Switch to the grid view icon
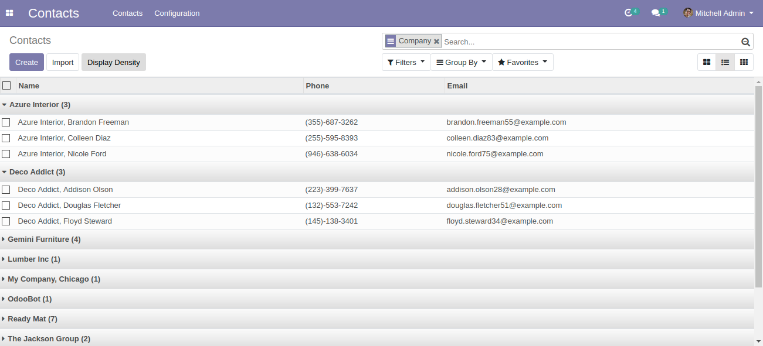Viewport: 763px width, 346px height. (x=744, y=62)
